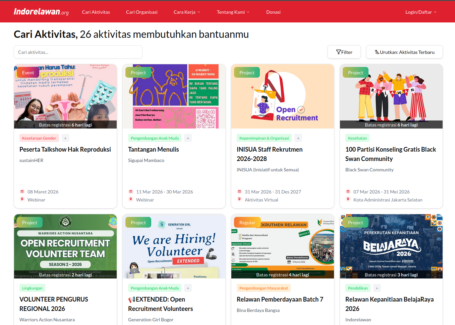This screenshot has width=455, height=325.
Task: Click the Tantangan Menulis poster thumbnail
Action: pyautogui.click(x=174, y=96)
